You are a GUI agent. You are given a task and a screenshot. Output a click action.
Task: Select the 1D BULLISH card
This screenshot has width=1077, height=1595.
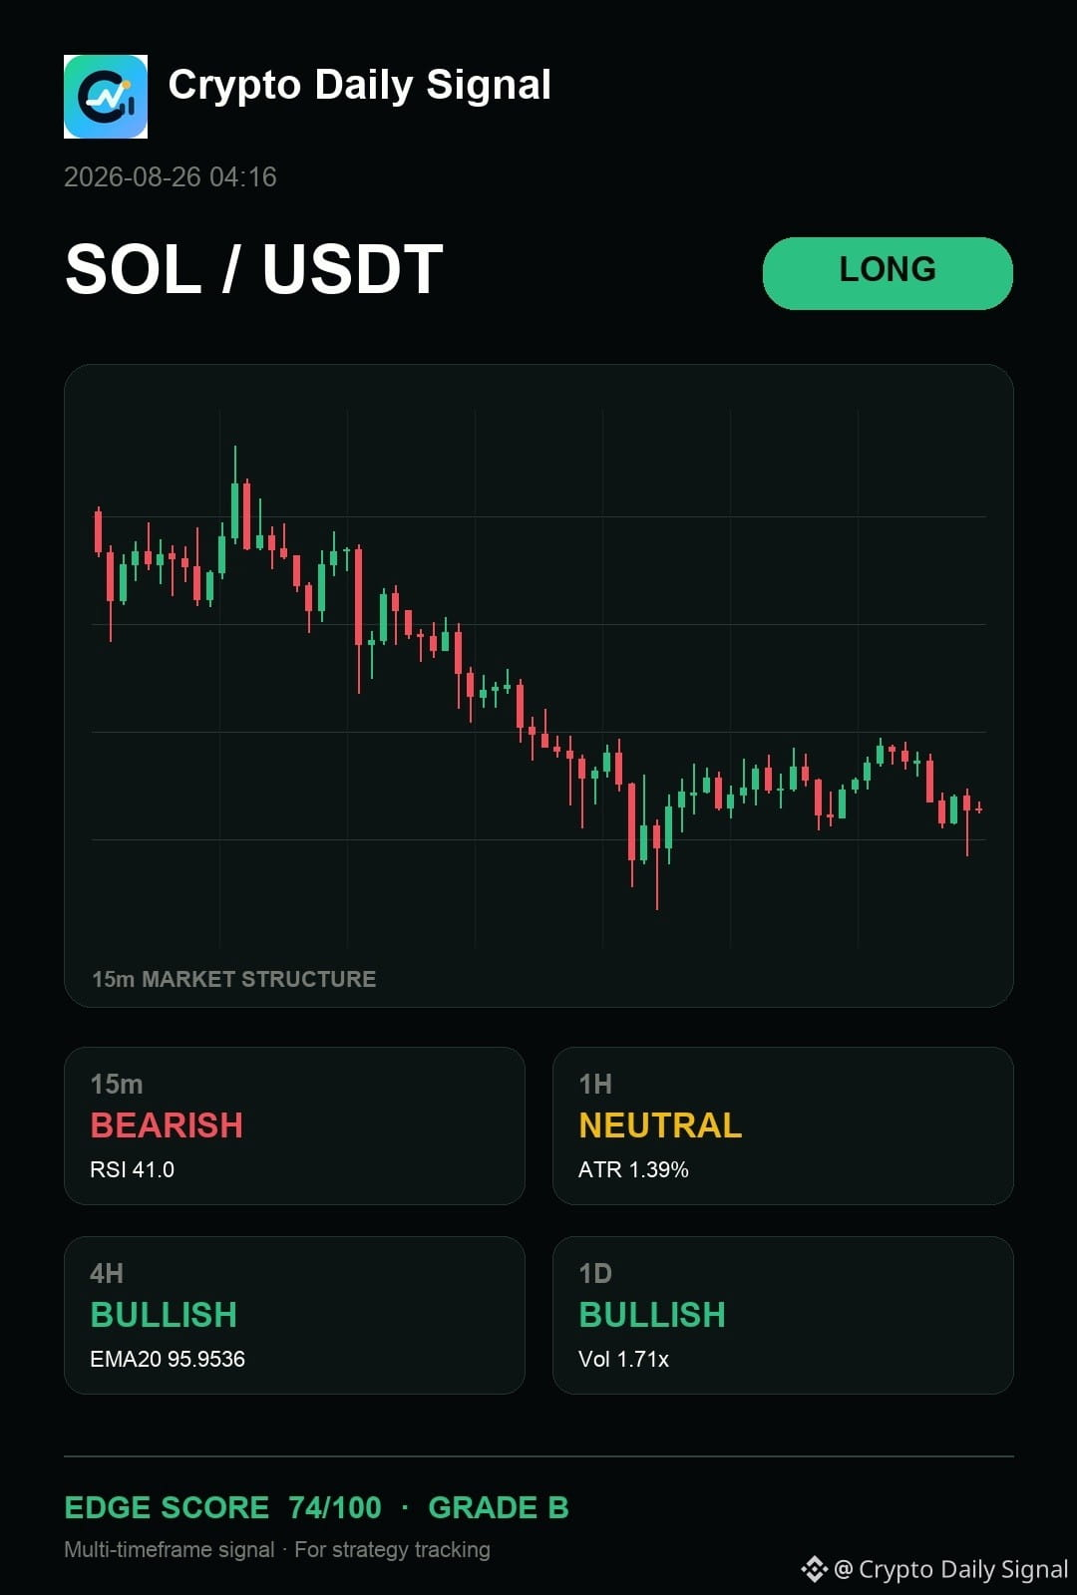783,1315
